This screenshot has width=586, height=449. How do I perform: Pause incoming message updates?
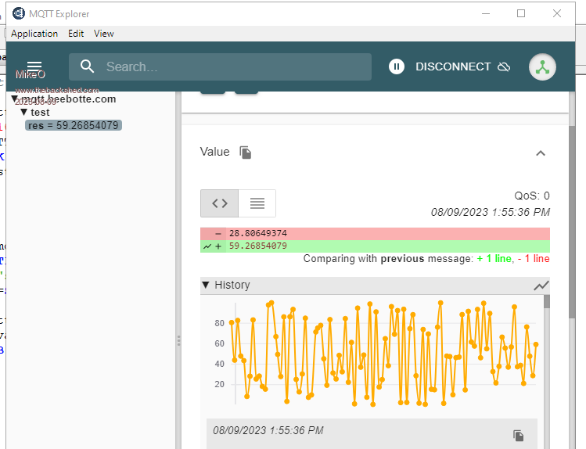click(x=397, y=67)
